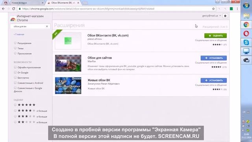Open Opera from the side taskbar

(x=246, y=34)
